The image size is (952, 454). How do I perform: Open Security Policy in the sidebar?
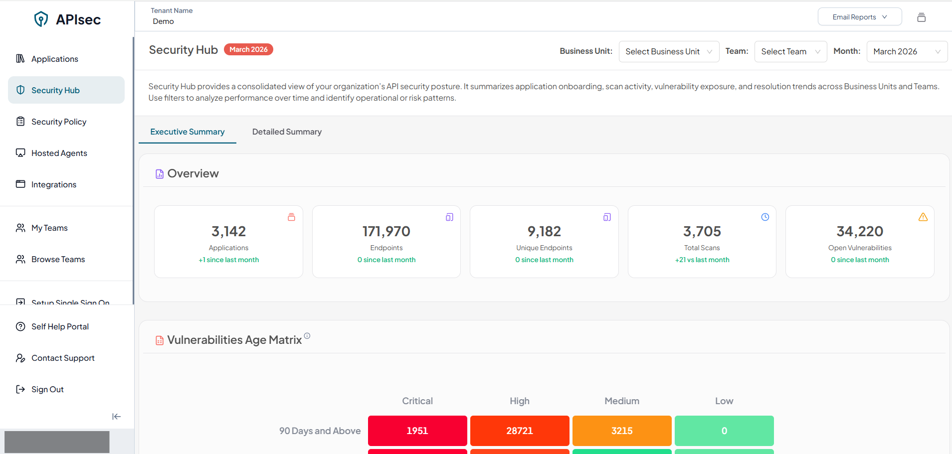tap(59, 122)
